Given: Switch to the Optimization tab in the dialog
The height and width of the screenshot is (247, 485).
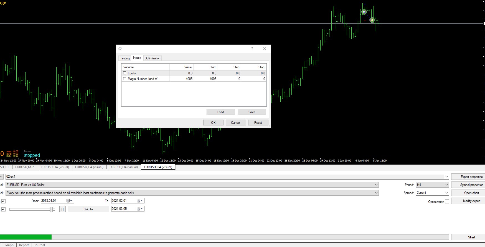Looking at the screenshot, I should 153,58.
